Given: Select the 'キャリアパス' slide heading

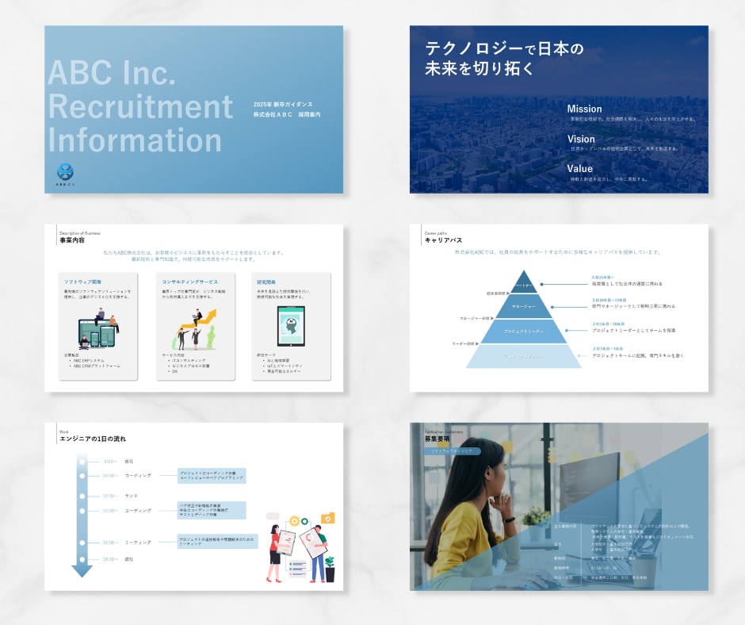Looking at the screenshot, I should coord(443,240).
